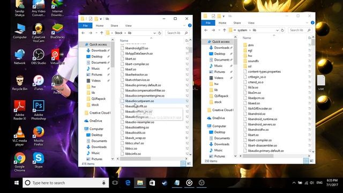Open recent locations dropdown in Stock window

coord(96,33)
